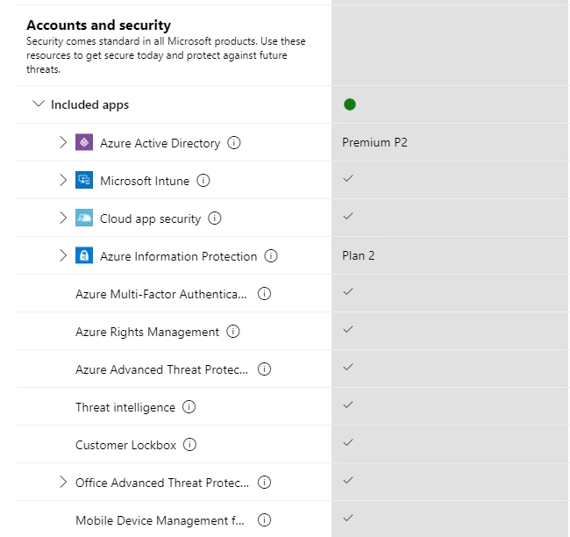Expand the Azure Active Directory row
This screenshot has width=570, height=537.
pos(63,142)
